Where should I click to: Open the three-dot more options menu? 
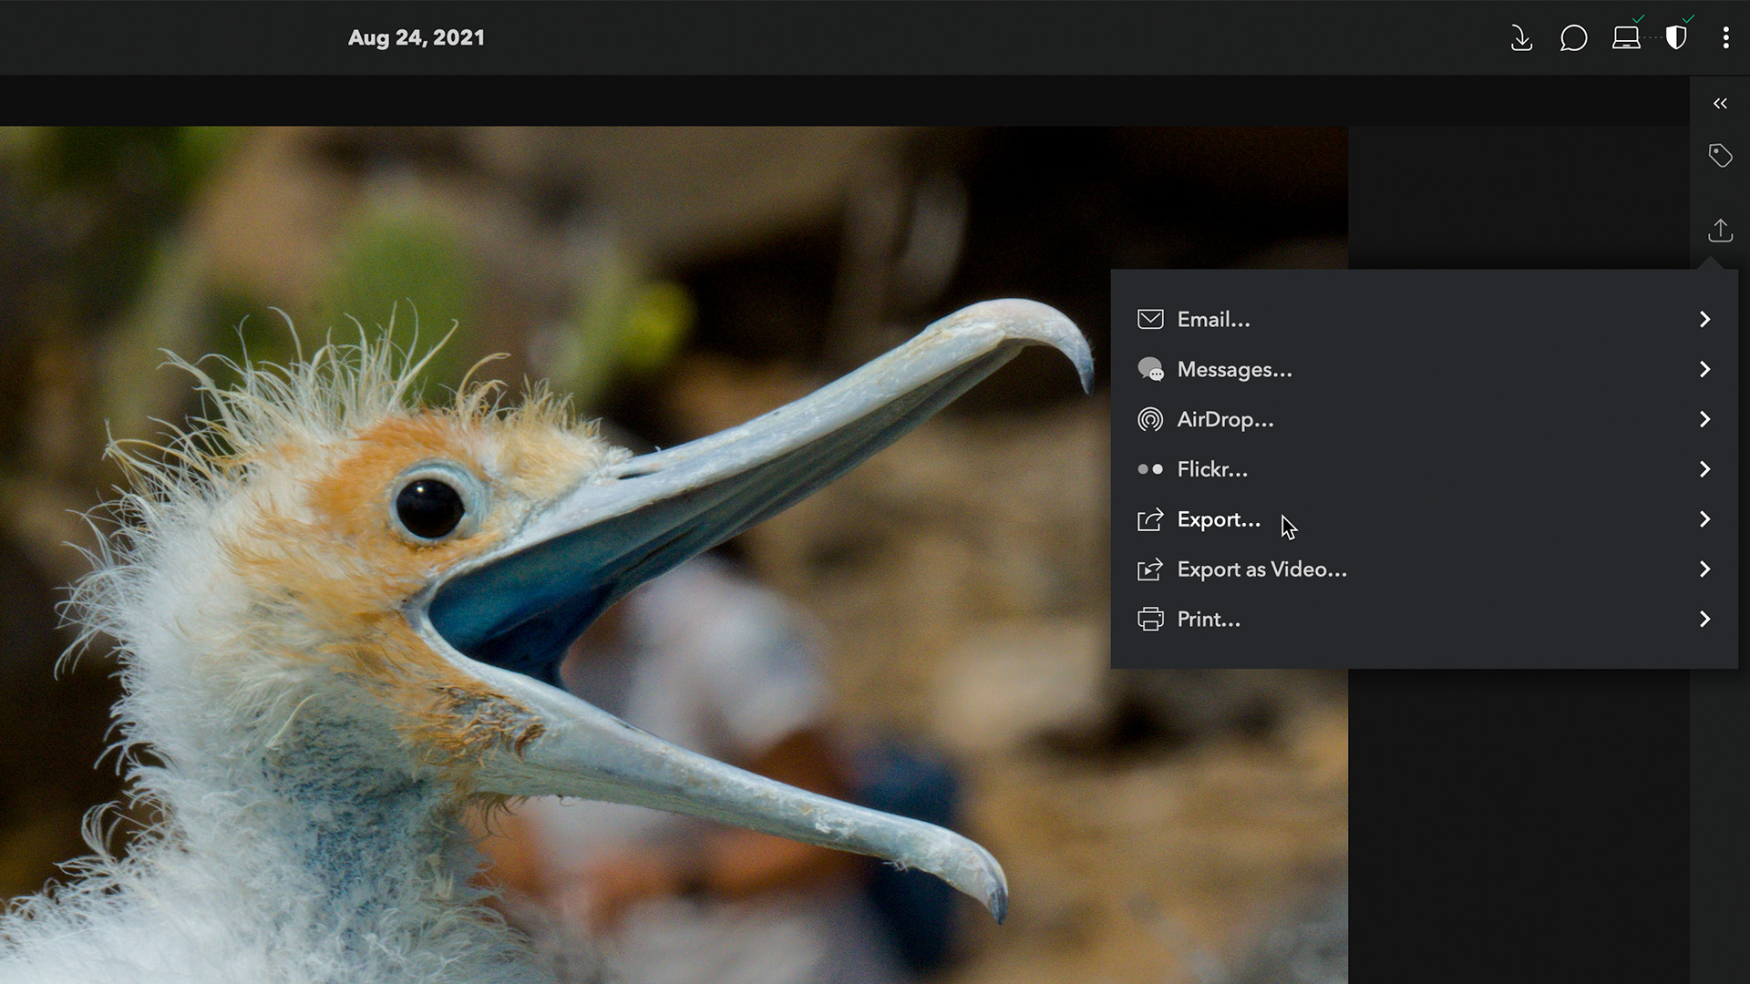pos(1725,37)
